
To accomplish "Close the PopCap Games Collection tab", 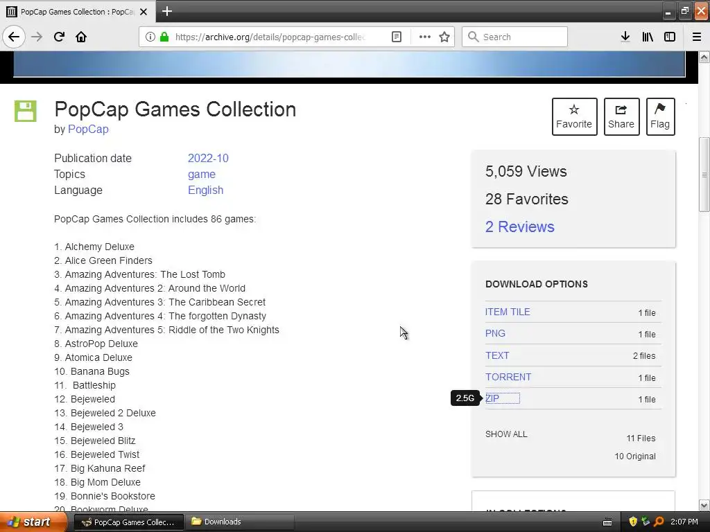I will coord(144,12).
